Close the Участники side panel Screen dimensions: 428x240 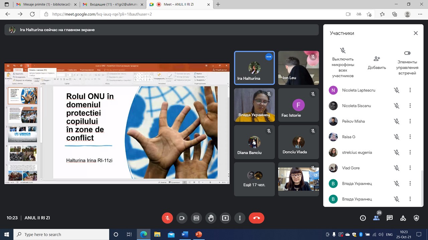(x=416, y=33)
